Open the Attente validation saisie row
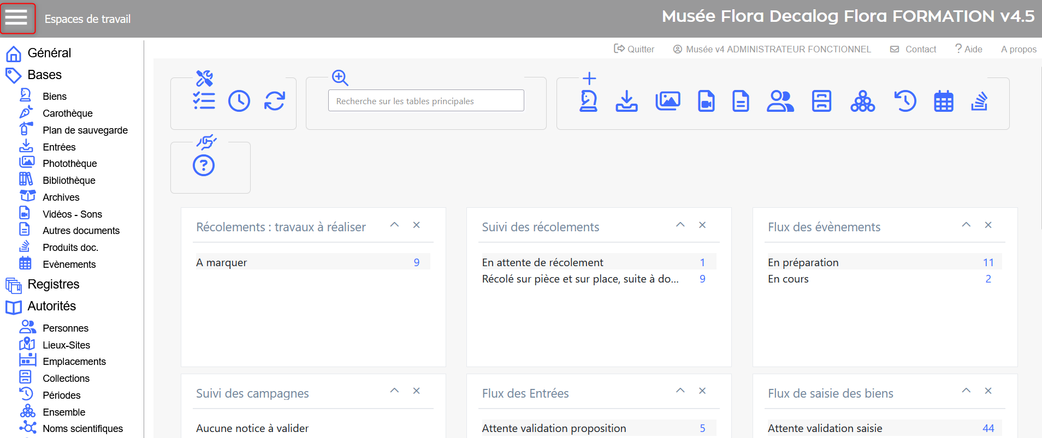The image size is (1042, 438). click(825, 428)
